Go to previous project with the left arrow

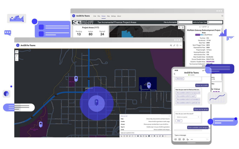[x=200, y=27]
